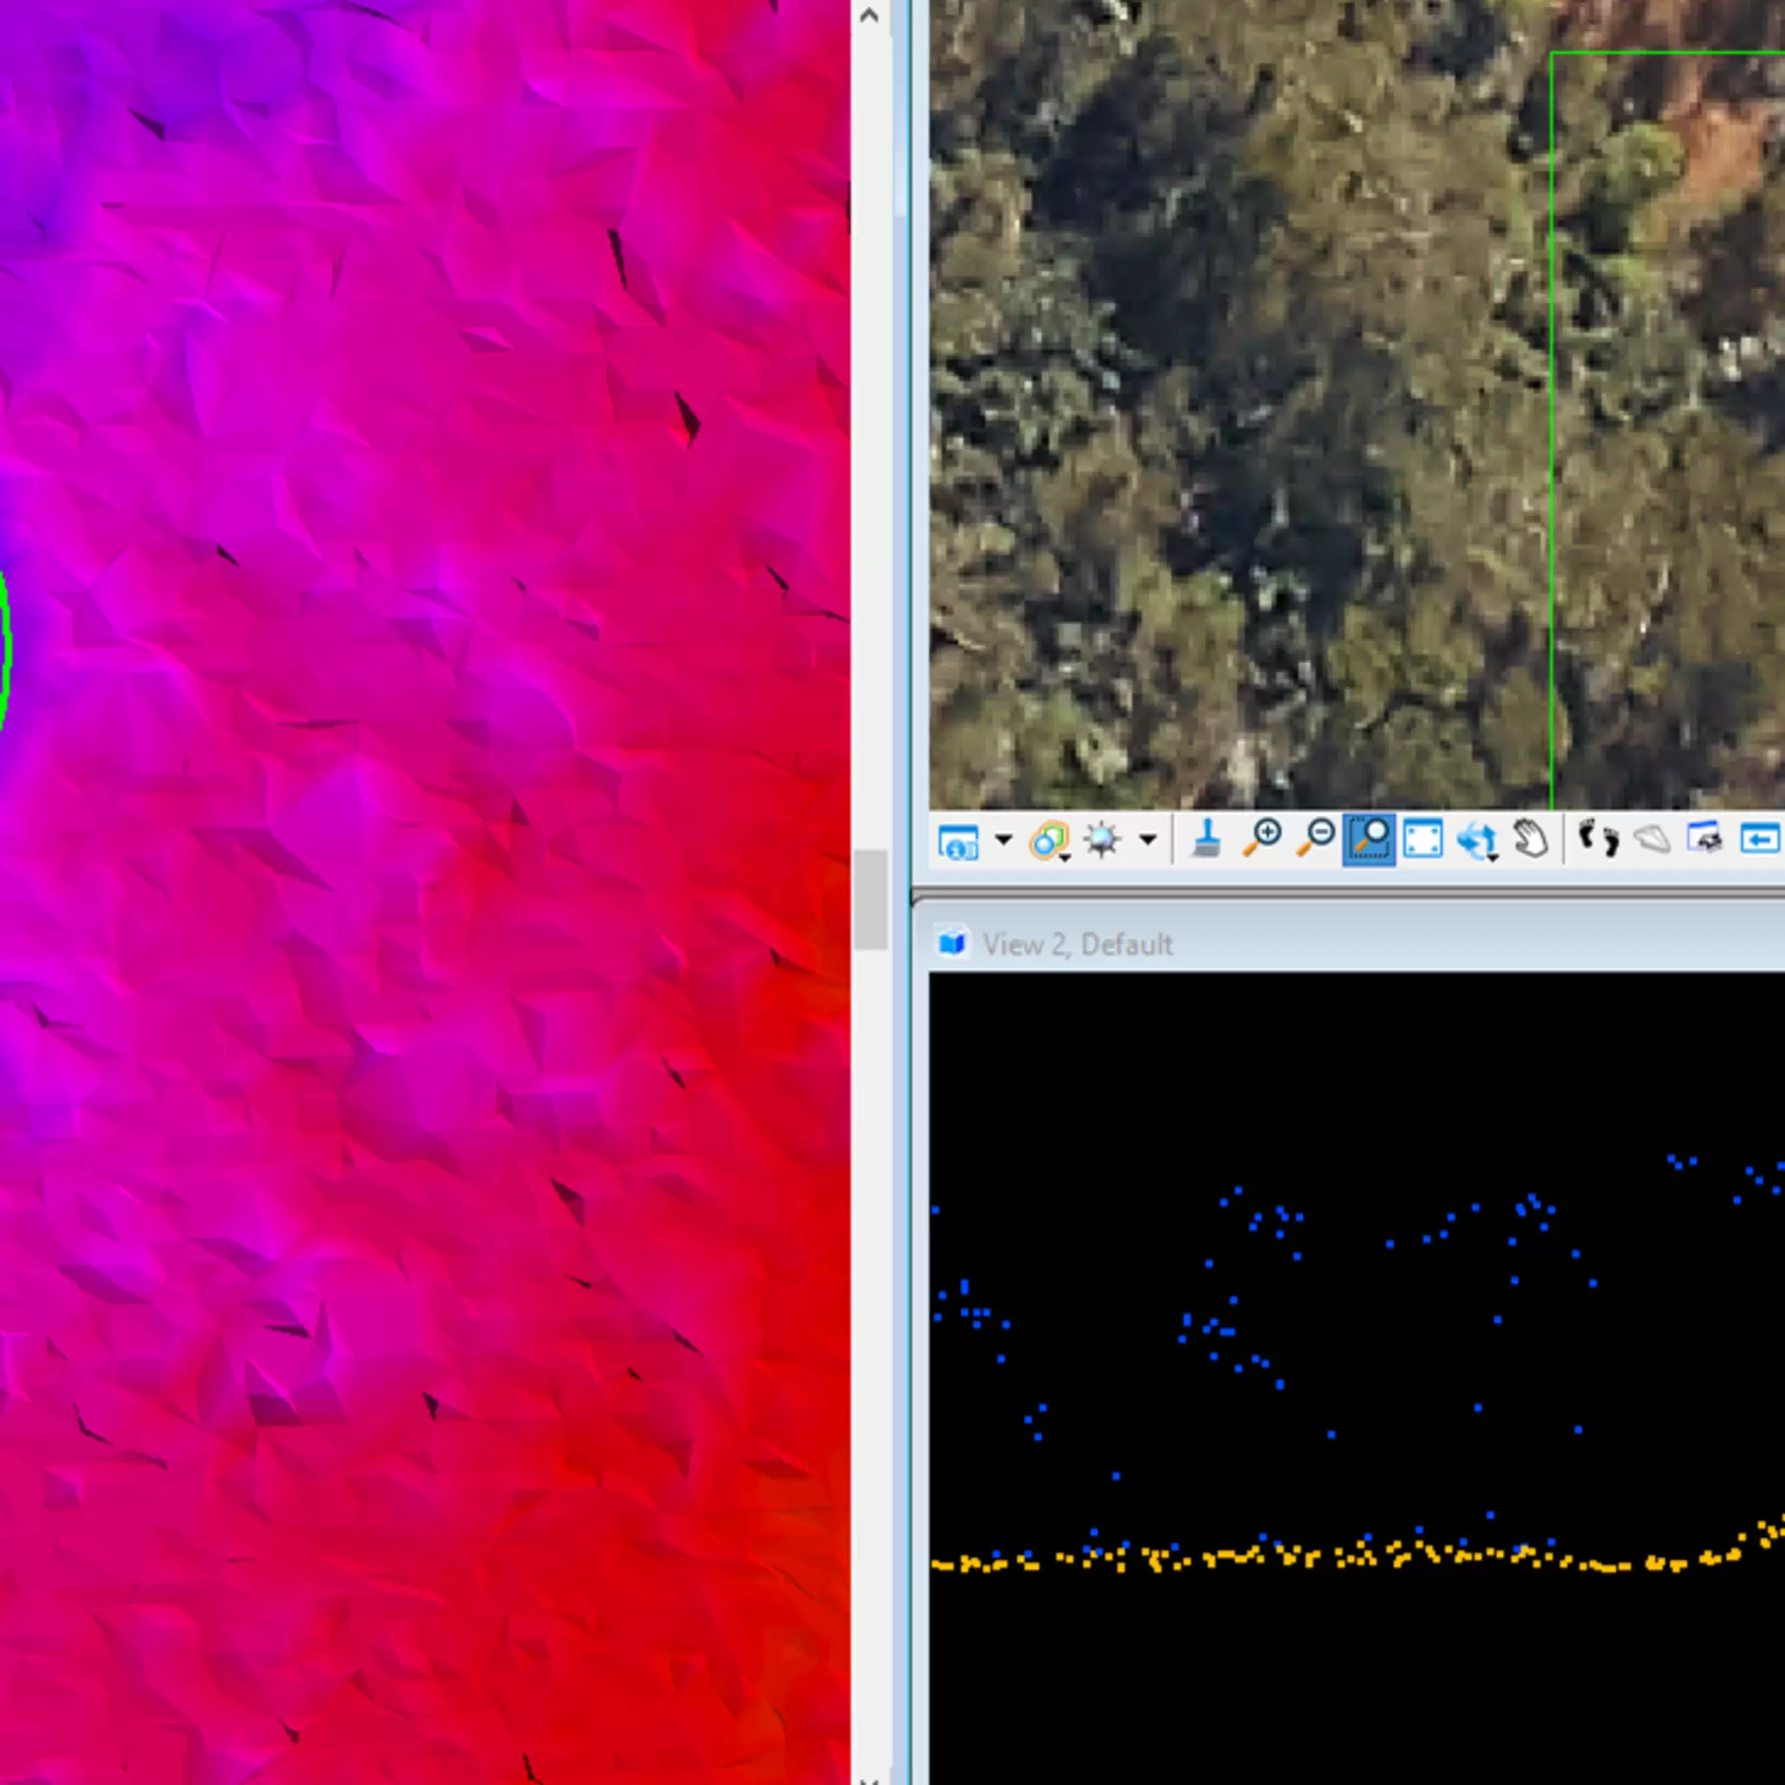This screenshot has height=1785, width=1785.
Task: Click the View 2 window cube icon
Action: point(953,943)
